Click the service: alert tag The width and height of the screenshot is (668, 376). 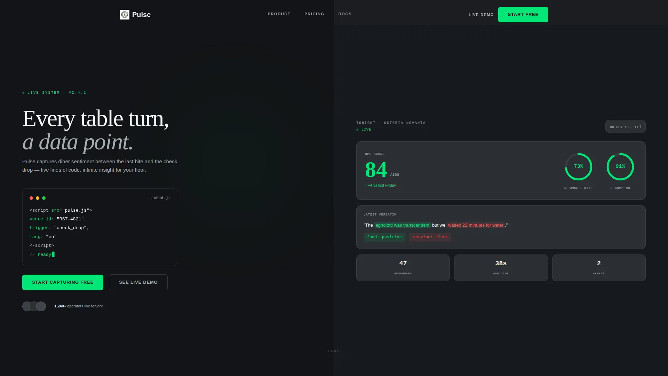(430, 237)
